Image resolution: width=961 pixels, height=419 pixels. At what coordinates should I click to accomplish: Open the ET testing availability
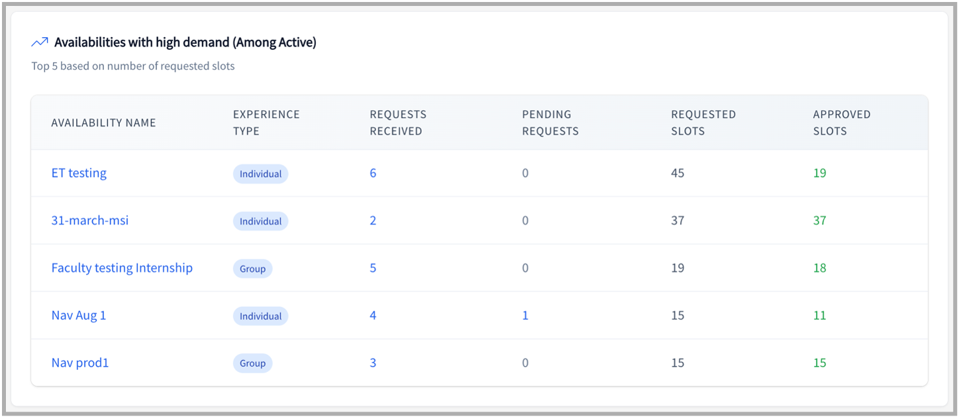pos(79,173)
